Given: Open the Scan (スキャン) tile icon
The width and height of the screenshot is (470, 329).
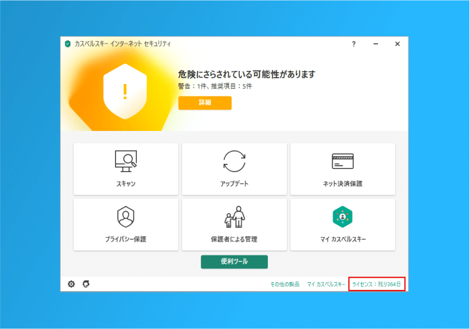Looking at the screenshot, I should (x=125, y=161).
